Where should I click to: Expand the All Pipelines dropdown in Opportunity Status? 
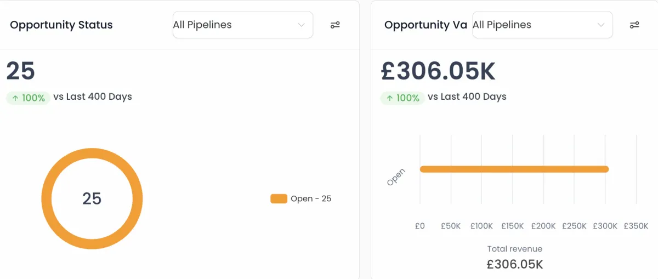pyautogui.click(x=243, y=25)
